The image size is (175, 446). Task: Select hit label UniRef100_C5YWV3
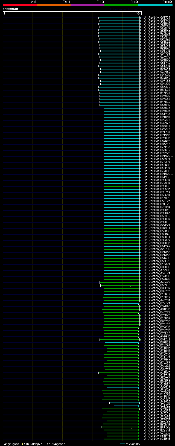tap(157, 141)
